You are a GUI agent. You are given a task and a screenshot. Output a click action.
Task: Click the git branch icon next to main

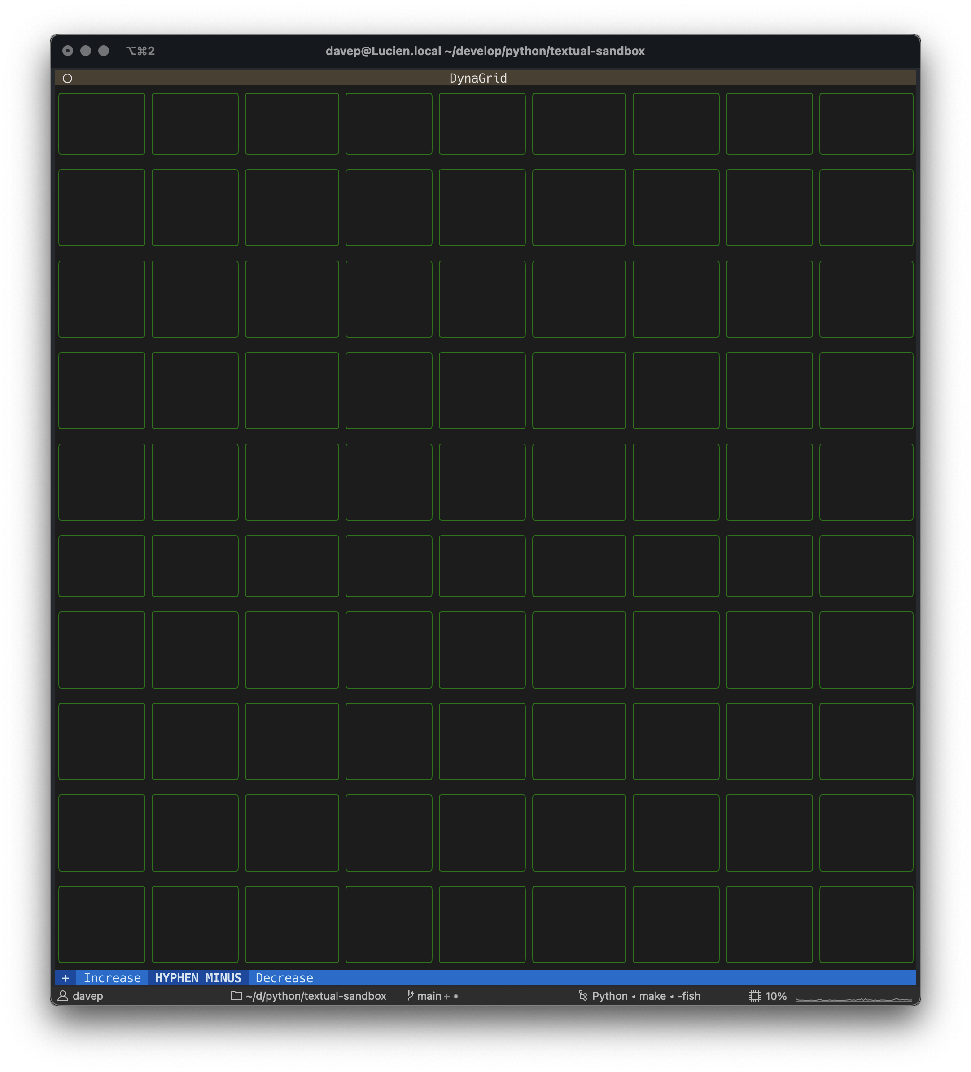tap(410, 995)
